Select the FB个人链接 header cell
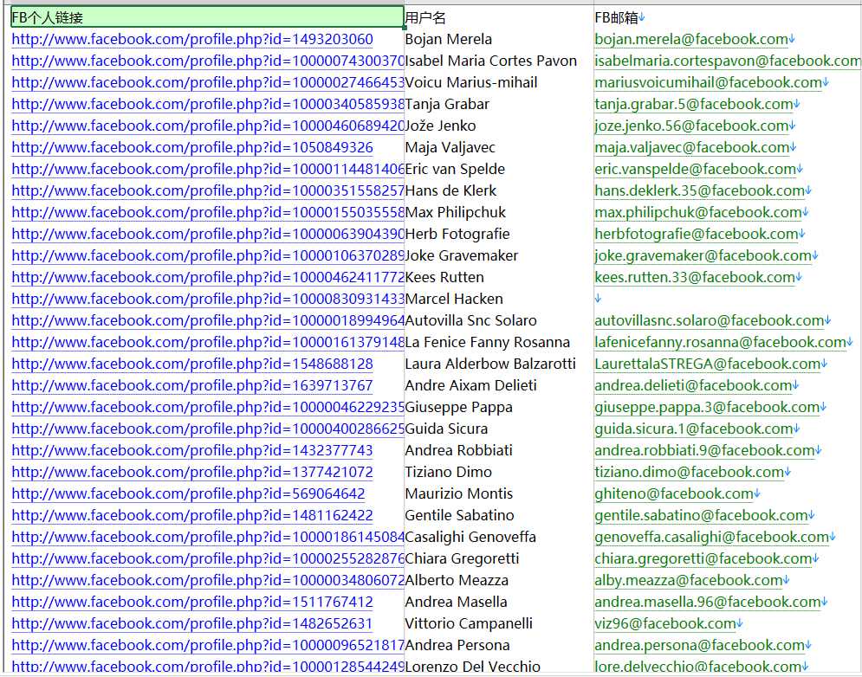The height and width of the screenshot is (677, 862). coord(207,17)
